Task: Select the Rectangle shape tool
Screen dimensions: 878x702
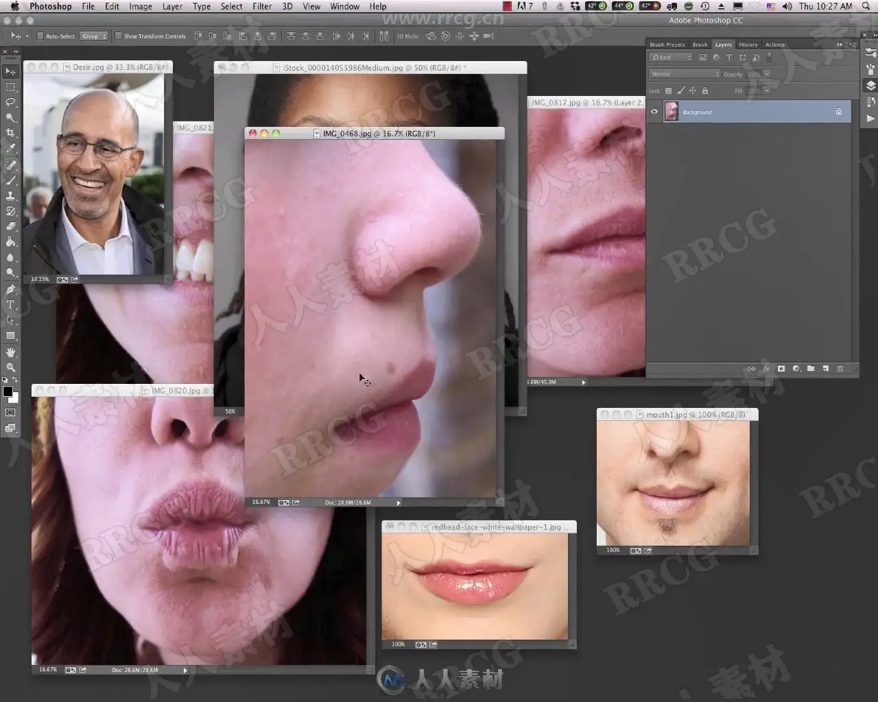Action: click(x=10, y=335)
